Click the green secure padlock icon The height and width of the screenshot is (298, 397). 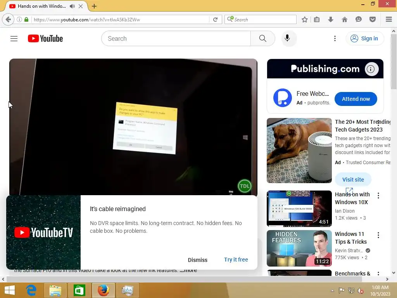pyautogui.click(x=26, y=19)
